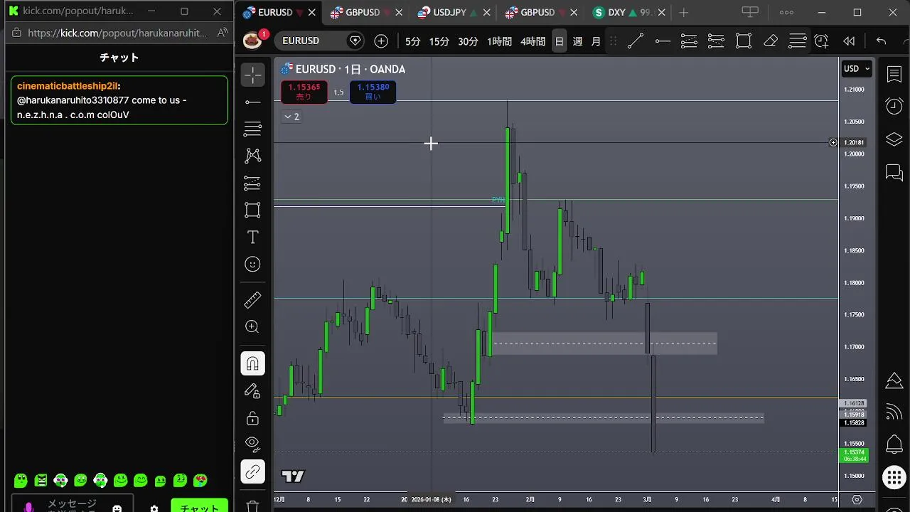910x512 pixels.
Task: Open the notifications bell on right sidebar
Action: [894, 444]
